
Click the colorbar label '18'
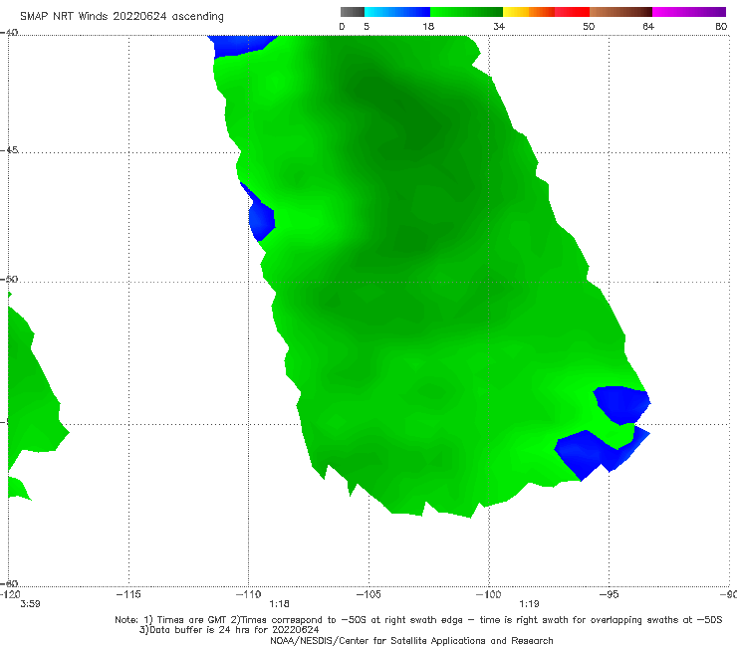coord(428,26)
